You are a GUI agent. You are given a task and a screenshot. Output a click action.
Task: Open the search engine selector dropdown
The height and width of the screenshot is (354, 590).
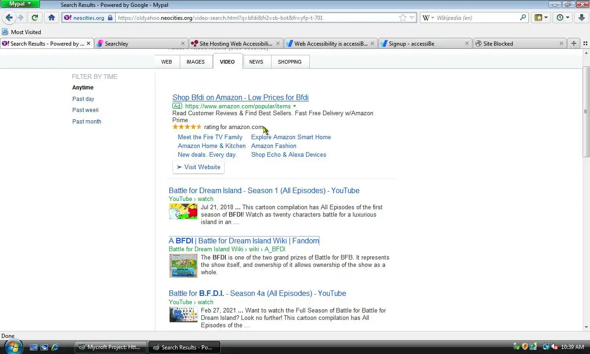point(428,18)
